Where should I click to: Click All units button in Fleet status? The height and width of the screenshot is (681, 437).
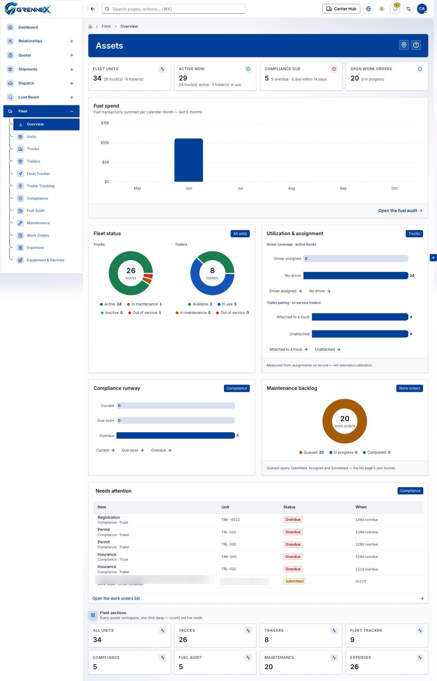pyautogui.click(x=240, y=233)
